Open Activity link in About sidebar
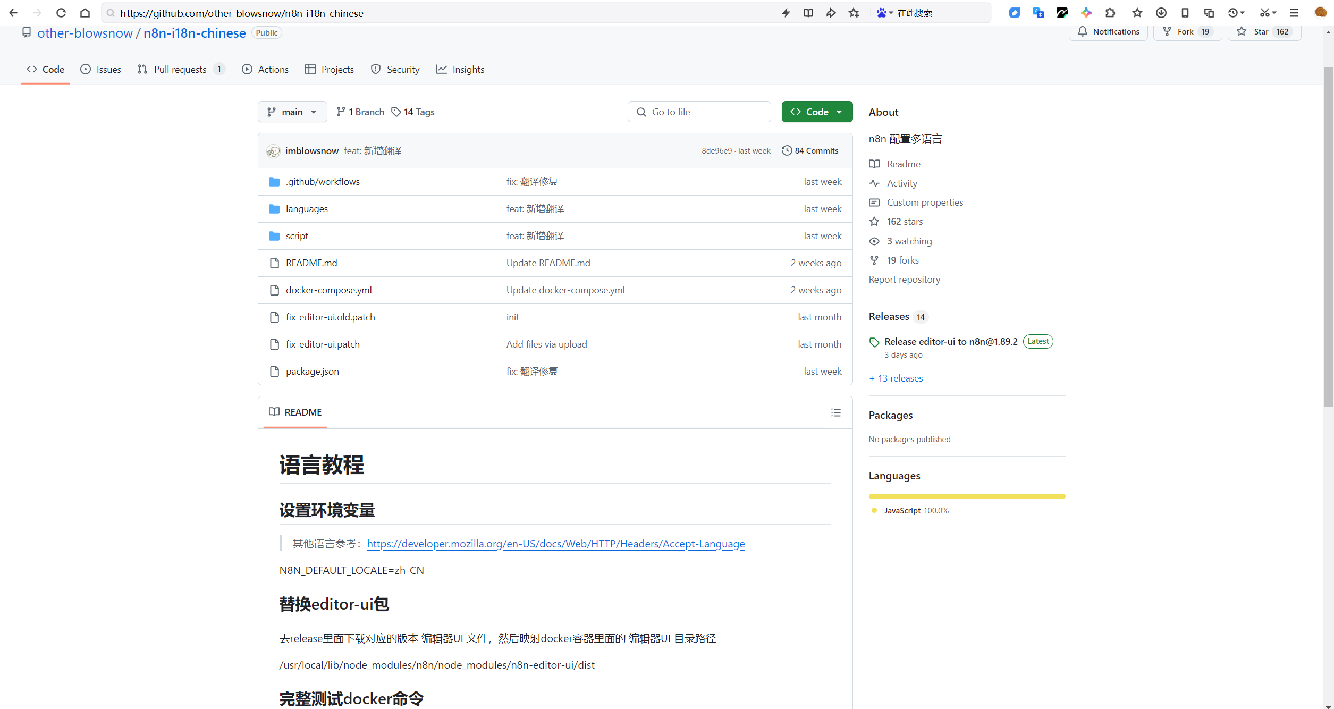 pos(893,183)
